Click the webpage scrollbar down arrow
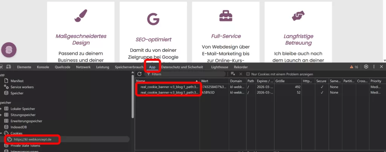The width and height of the screenshot is (386, 152). point(384,60)
